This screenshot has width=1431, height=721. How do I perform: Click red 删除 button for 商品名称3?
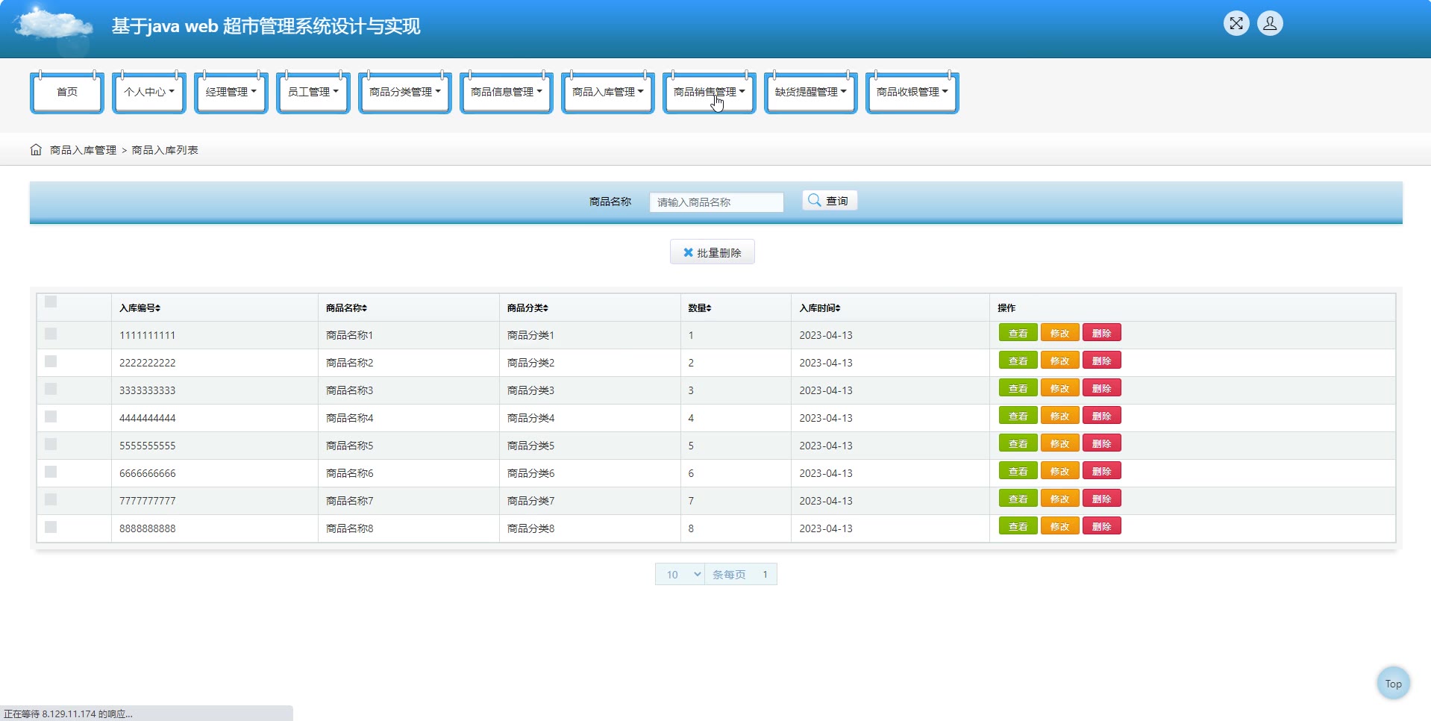pyautogui.click(x=1101, y=389)
